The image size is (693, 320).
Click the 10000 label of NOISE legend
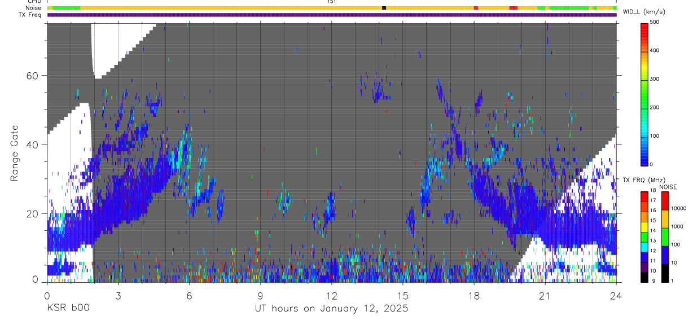coord(679,208)
